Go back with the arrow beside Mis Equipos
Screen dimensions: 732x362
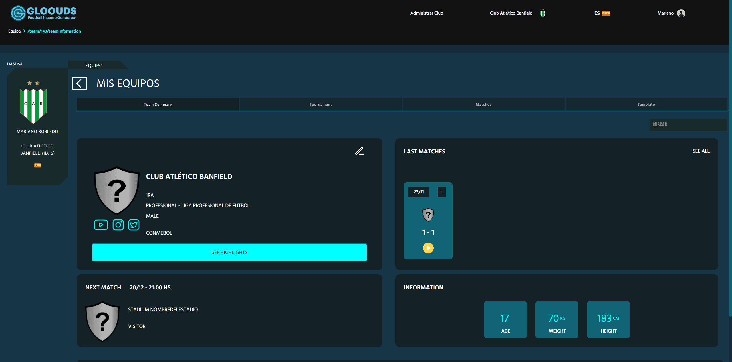coord(80,83)
